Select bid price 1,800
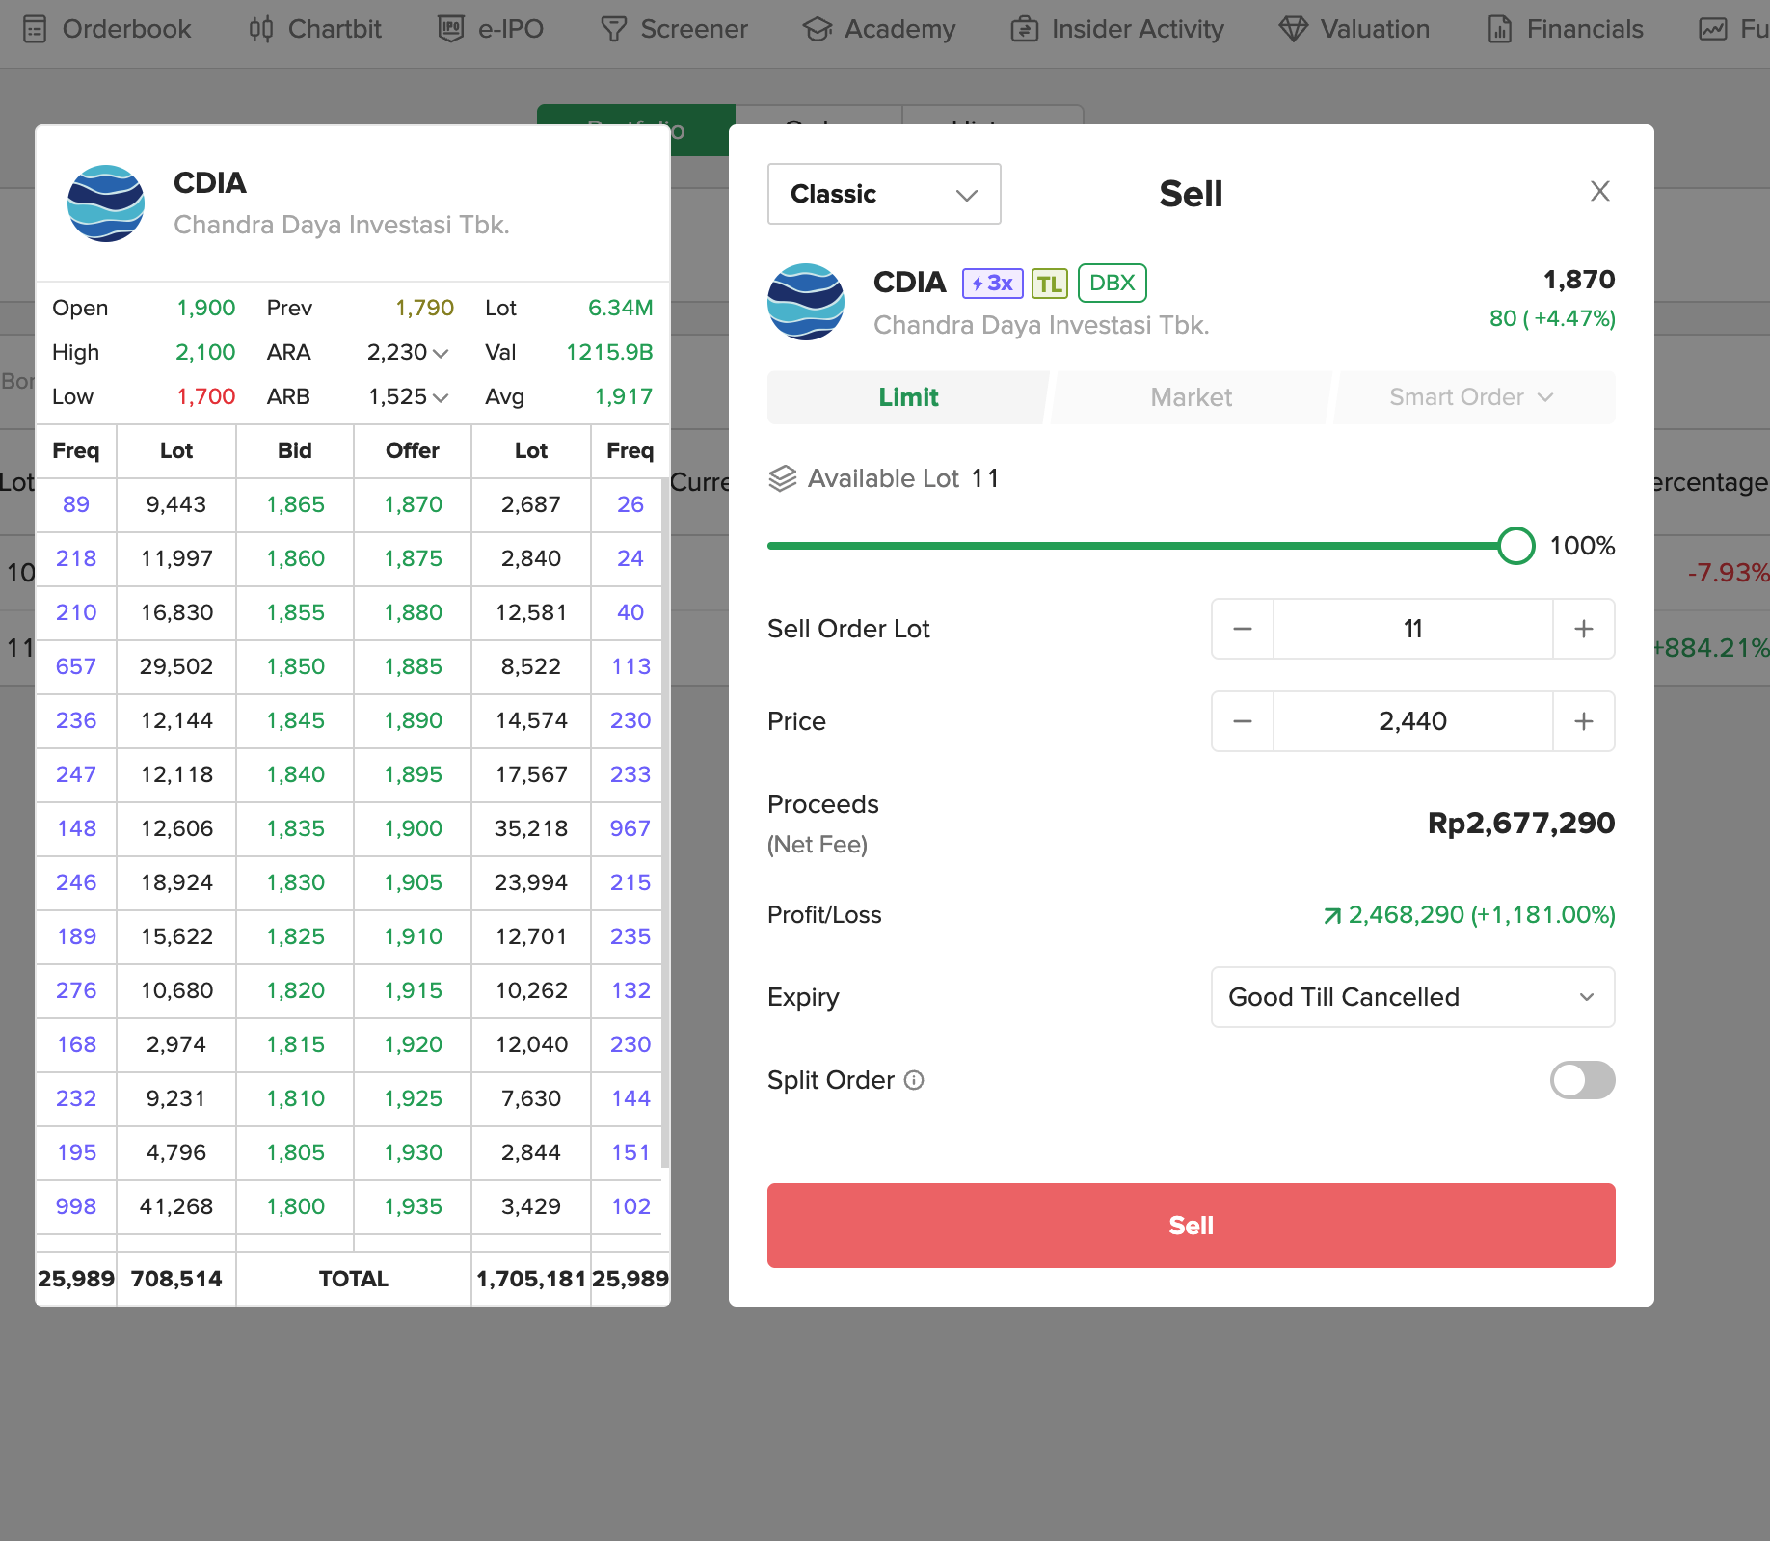 295,1206
